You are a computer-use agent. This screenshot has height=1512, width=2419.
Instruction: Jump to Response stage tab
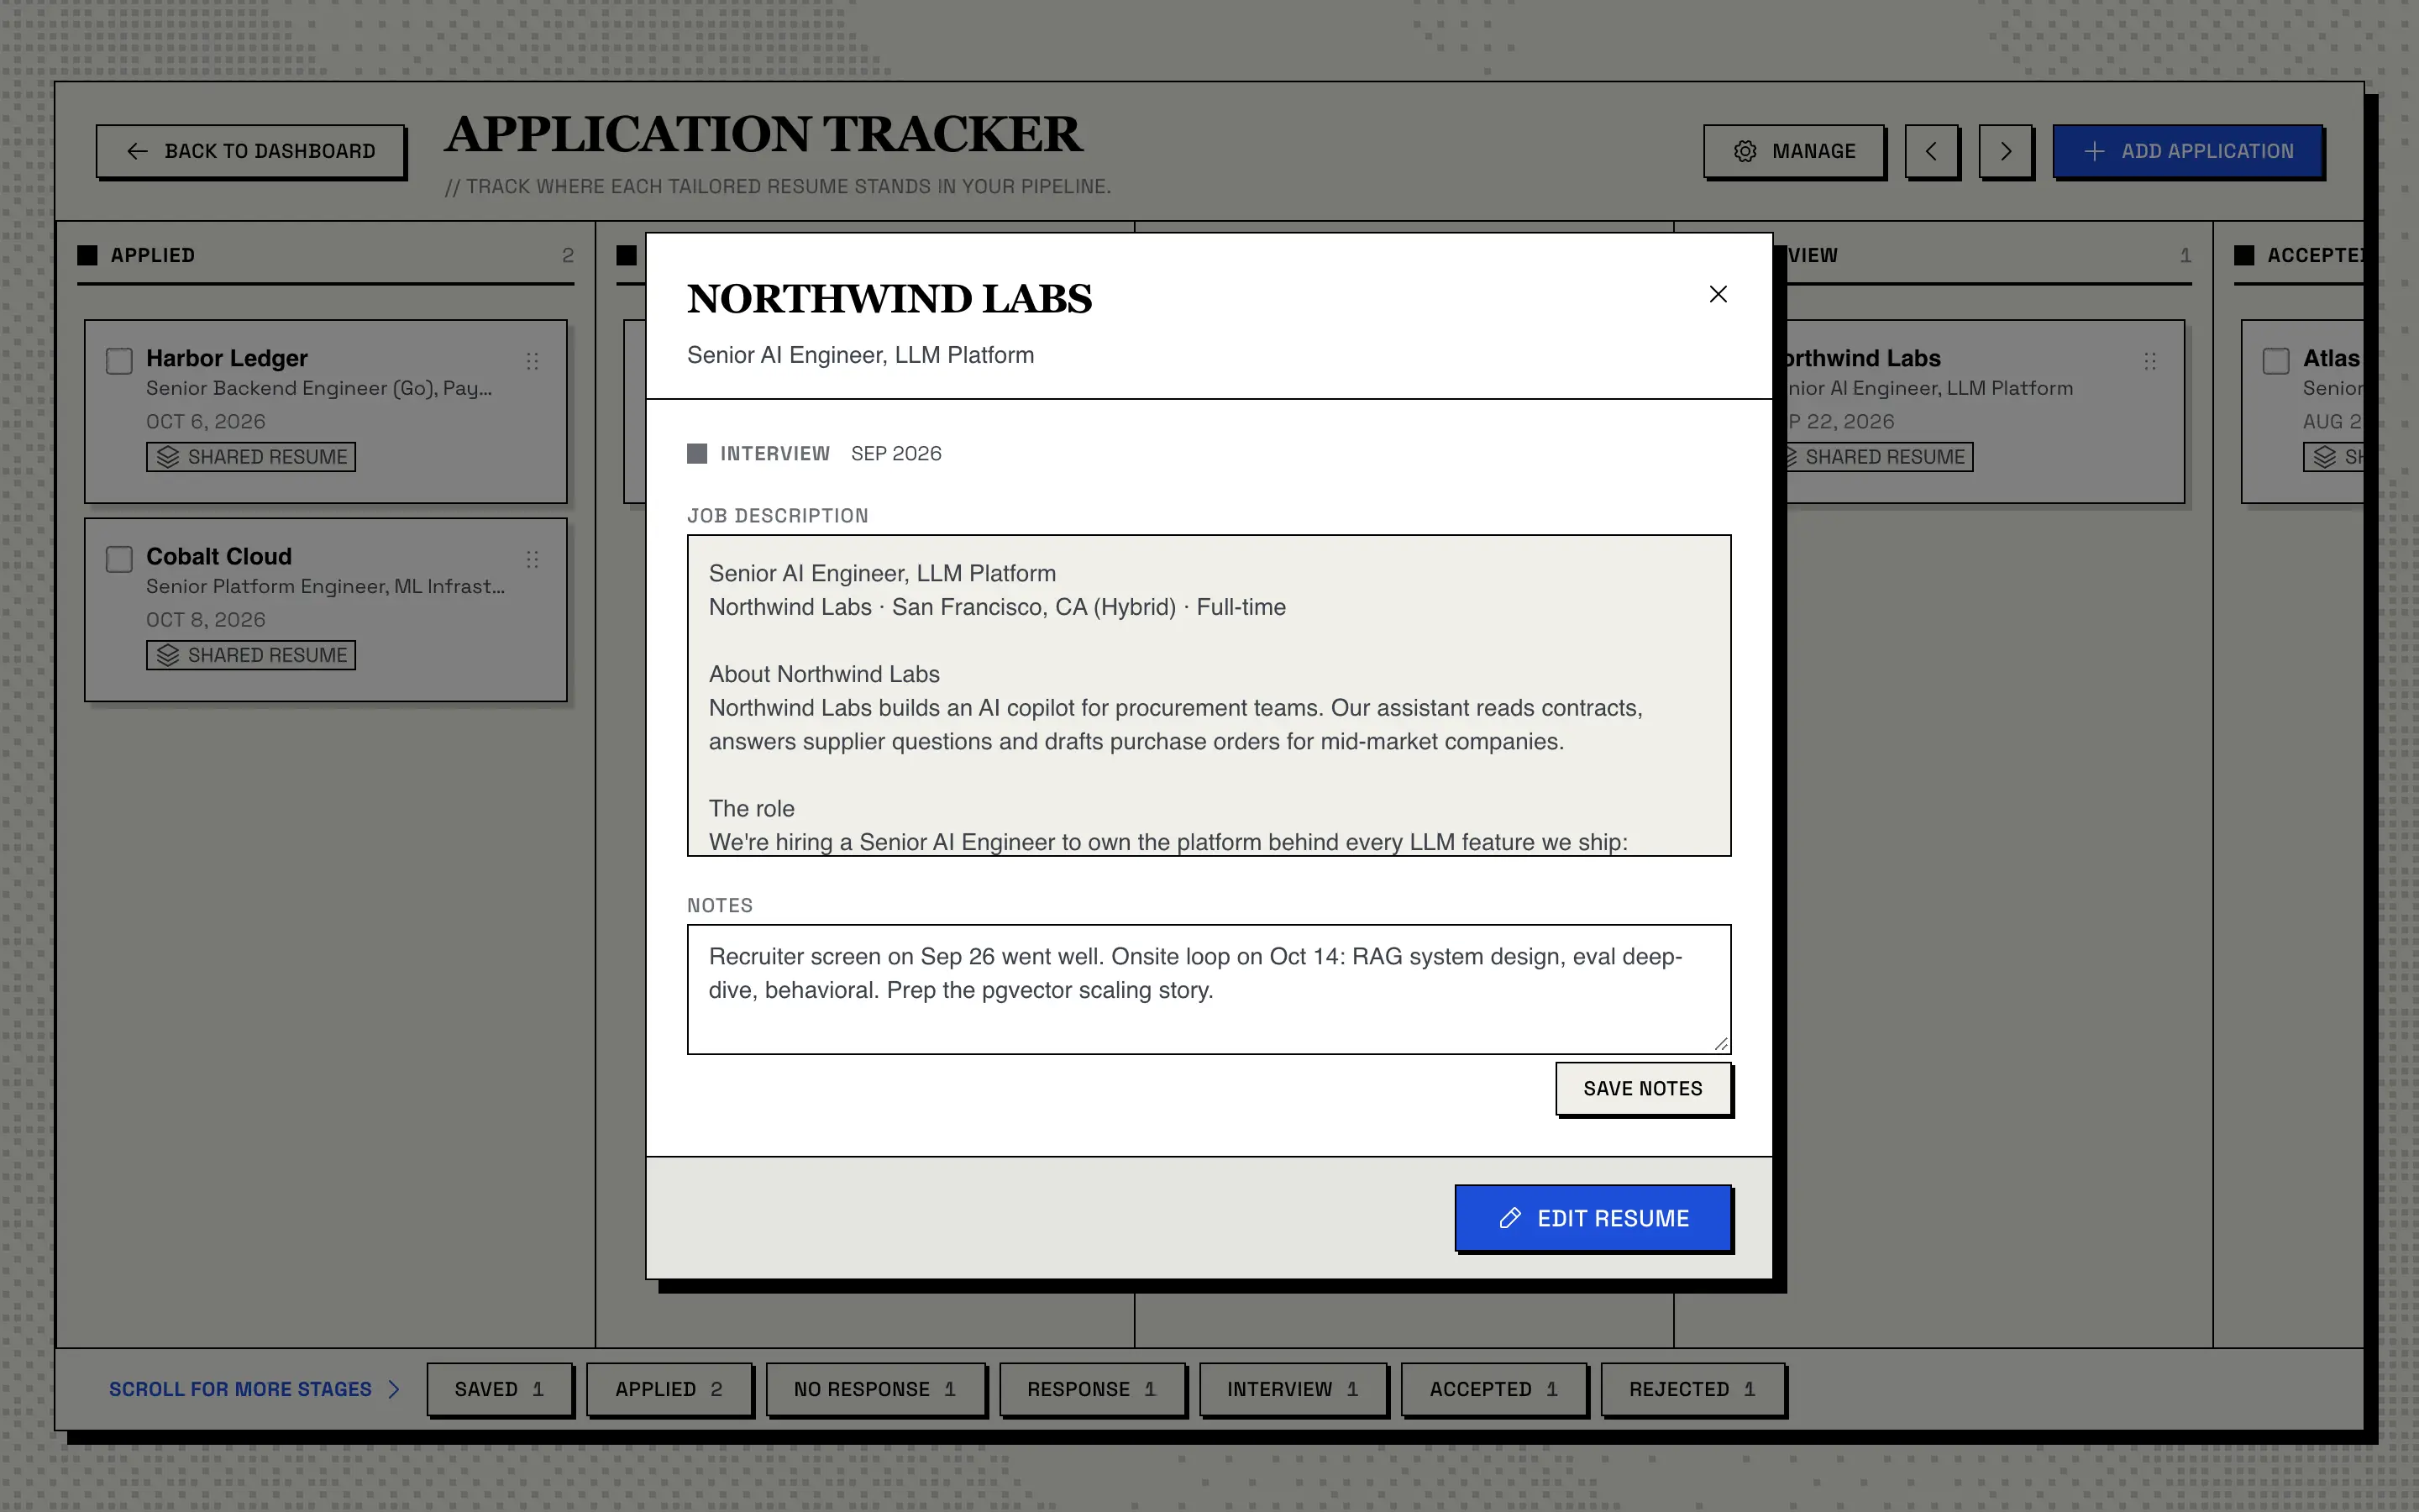click(x=1092, y=1389)
